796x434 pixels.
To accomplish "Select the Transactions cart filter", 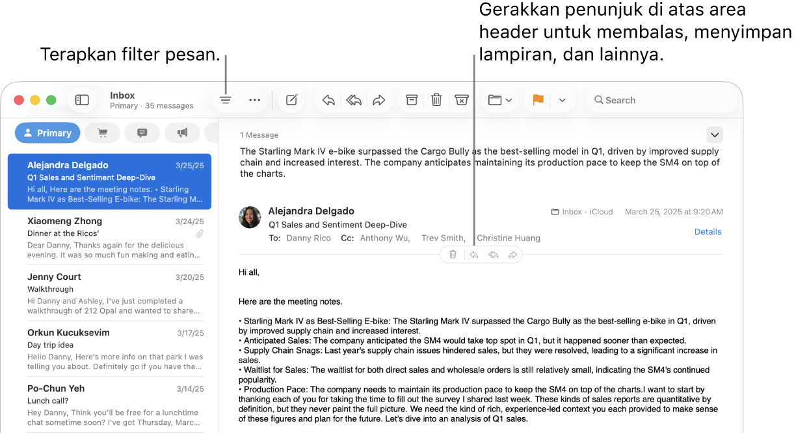I will pos(102,133).
